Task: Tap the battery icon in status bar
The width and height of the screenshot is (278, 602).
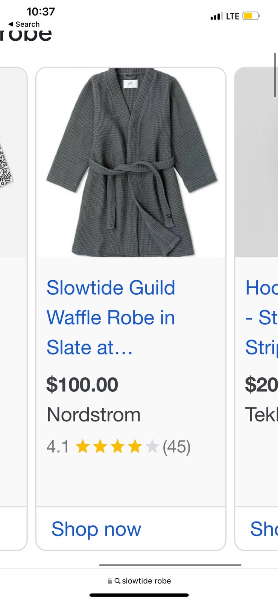Action: click(x=251, y=16)
